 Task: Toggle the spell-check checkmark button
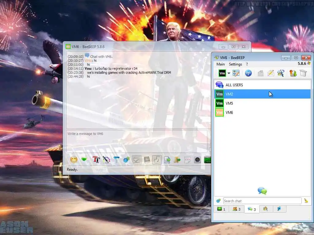(136, 160)
